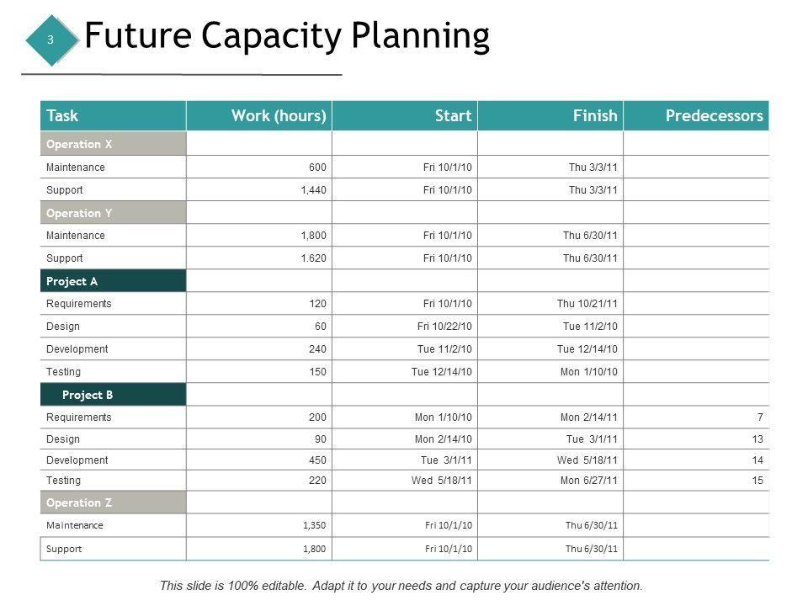Select the Task column header
Image resolution: width=808 pixels, height=606 pixels.
(x=63, y=116)
